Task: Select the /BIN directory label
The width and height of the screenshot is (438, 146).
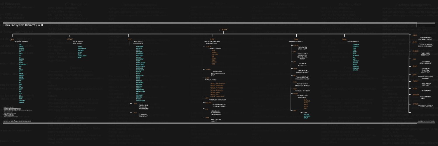Action: [x=12, y=39]
